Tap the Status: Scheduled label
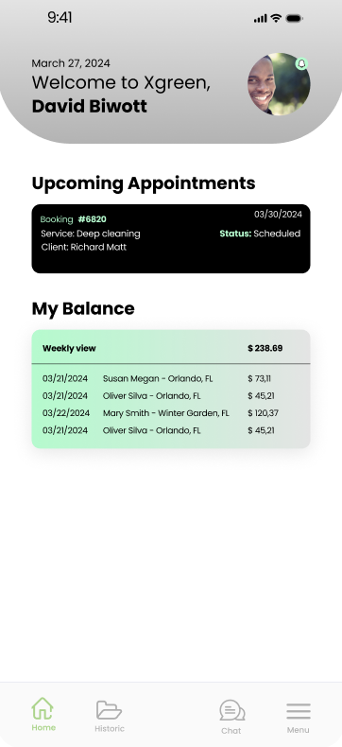The image size is (342, 747). point(260,234)
